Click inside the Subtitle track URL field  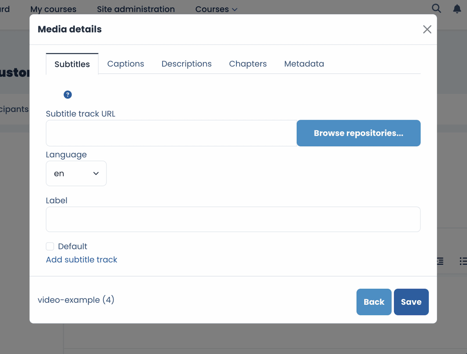(x=171, y=133)
